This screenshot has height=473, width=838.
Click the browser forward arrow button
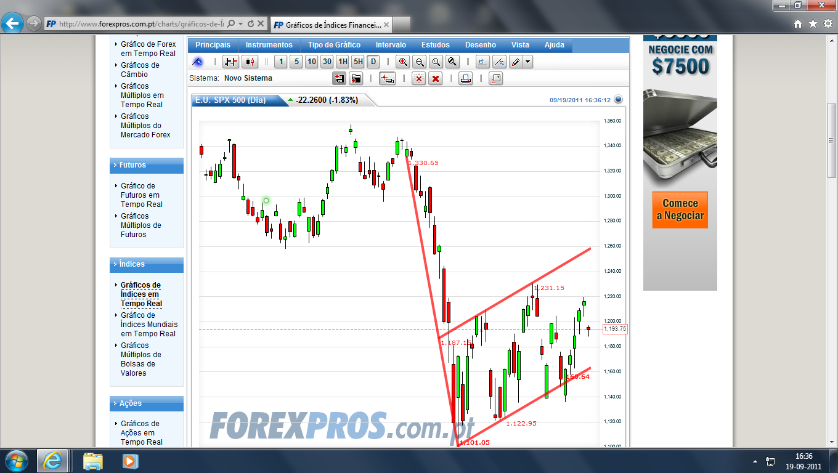coord(34,24)
